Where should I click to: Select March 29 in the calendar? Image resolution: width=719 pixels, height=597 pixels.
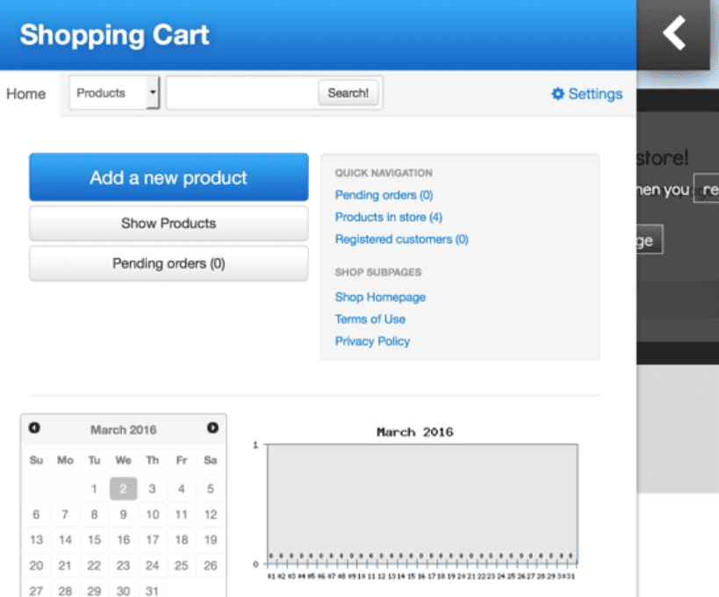click(x=94, y=590)
